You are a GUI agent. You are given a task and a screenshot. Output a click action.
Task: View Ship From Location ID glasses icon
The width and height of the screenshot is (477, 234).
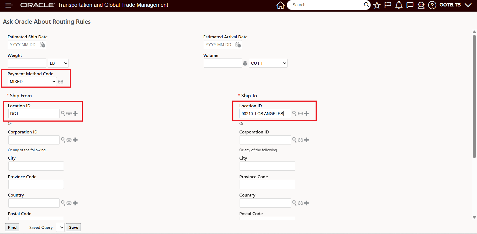(69, 113)
